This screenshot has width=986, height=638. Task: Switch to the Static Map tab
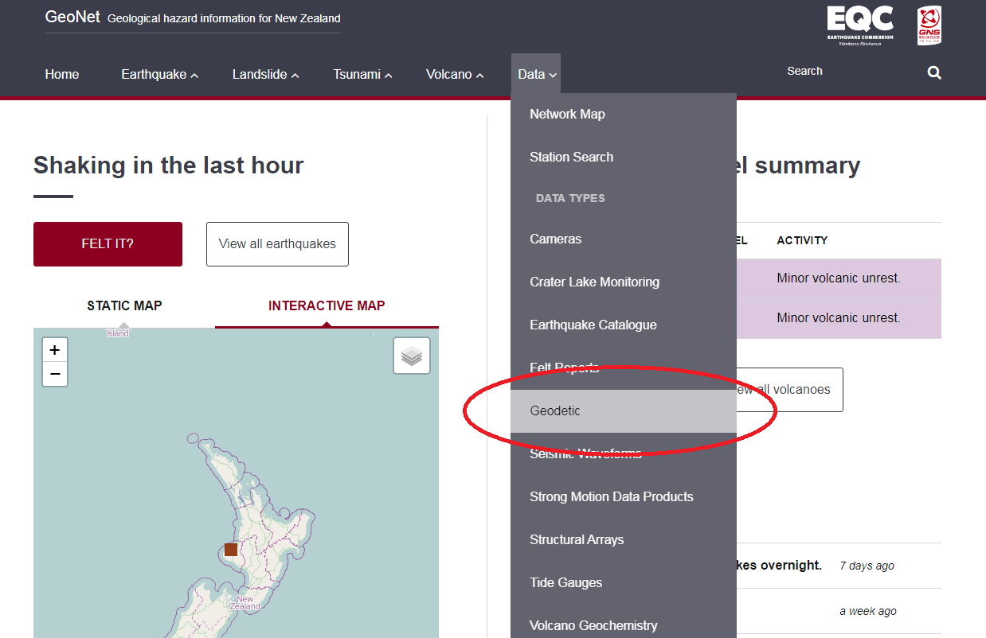click(124, 305)
